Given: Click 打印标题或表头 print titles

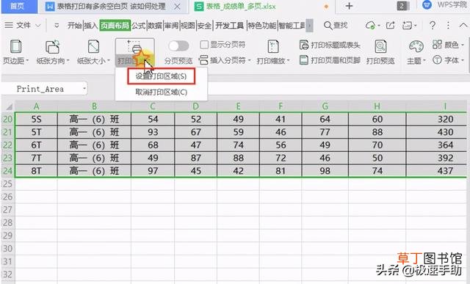Looking at the screenshot, I should tap(330, 45).
